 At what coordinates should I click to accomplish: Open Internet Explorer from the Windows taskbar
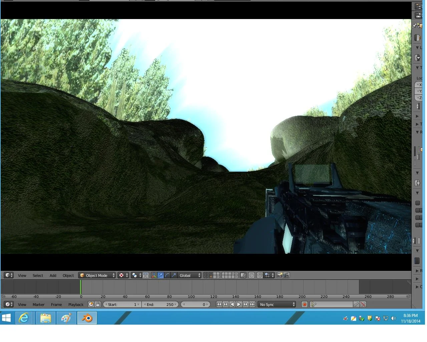[24, 318]
